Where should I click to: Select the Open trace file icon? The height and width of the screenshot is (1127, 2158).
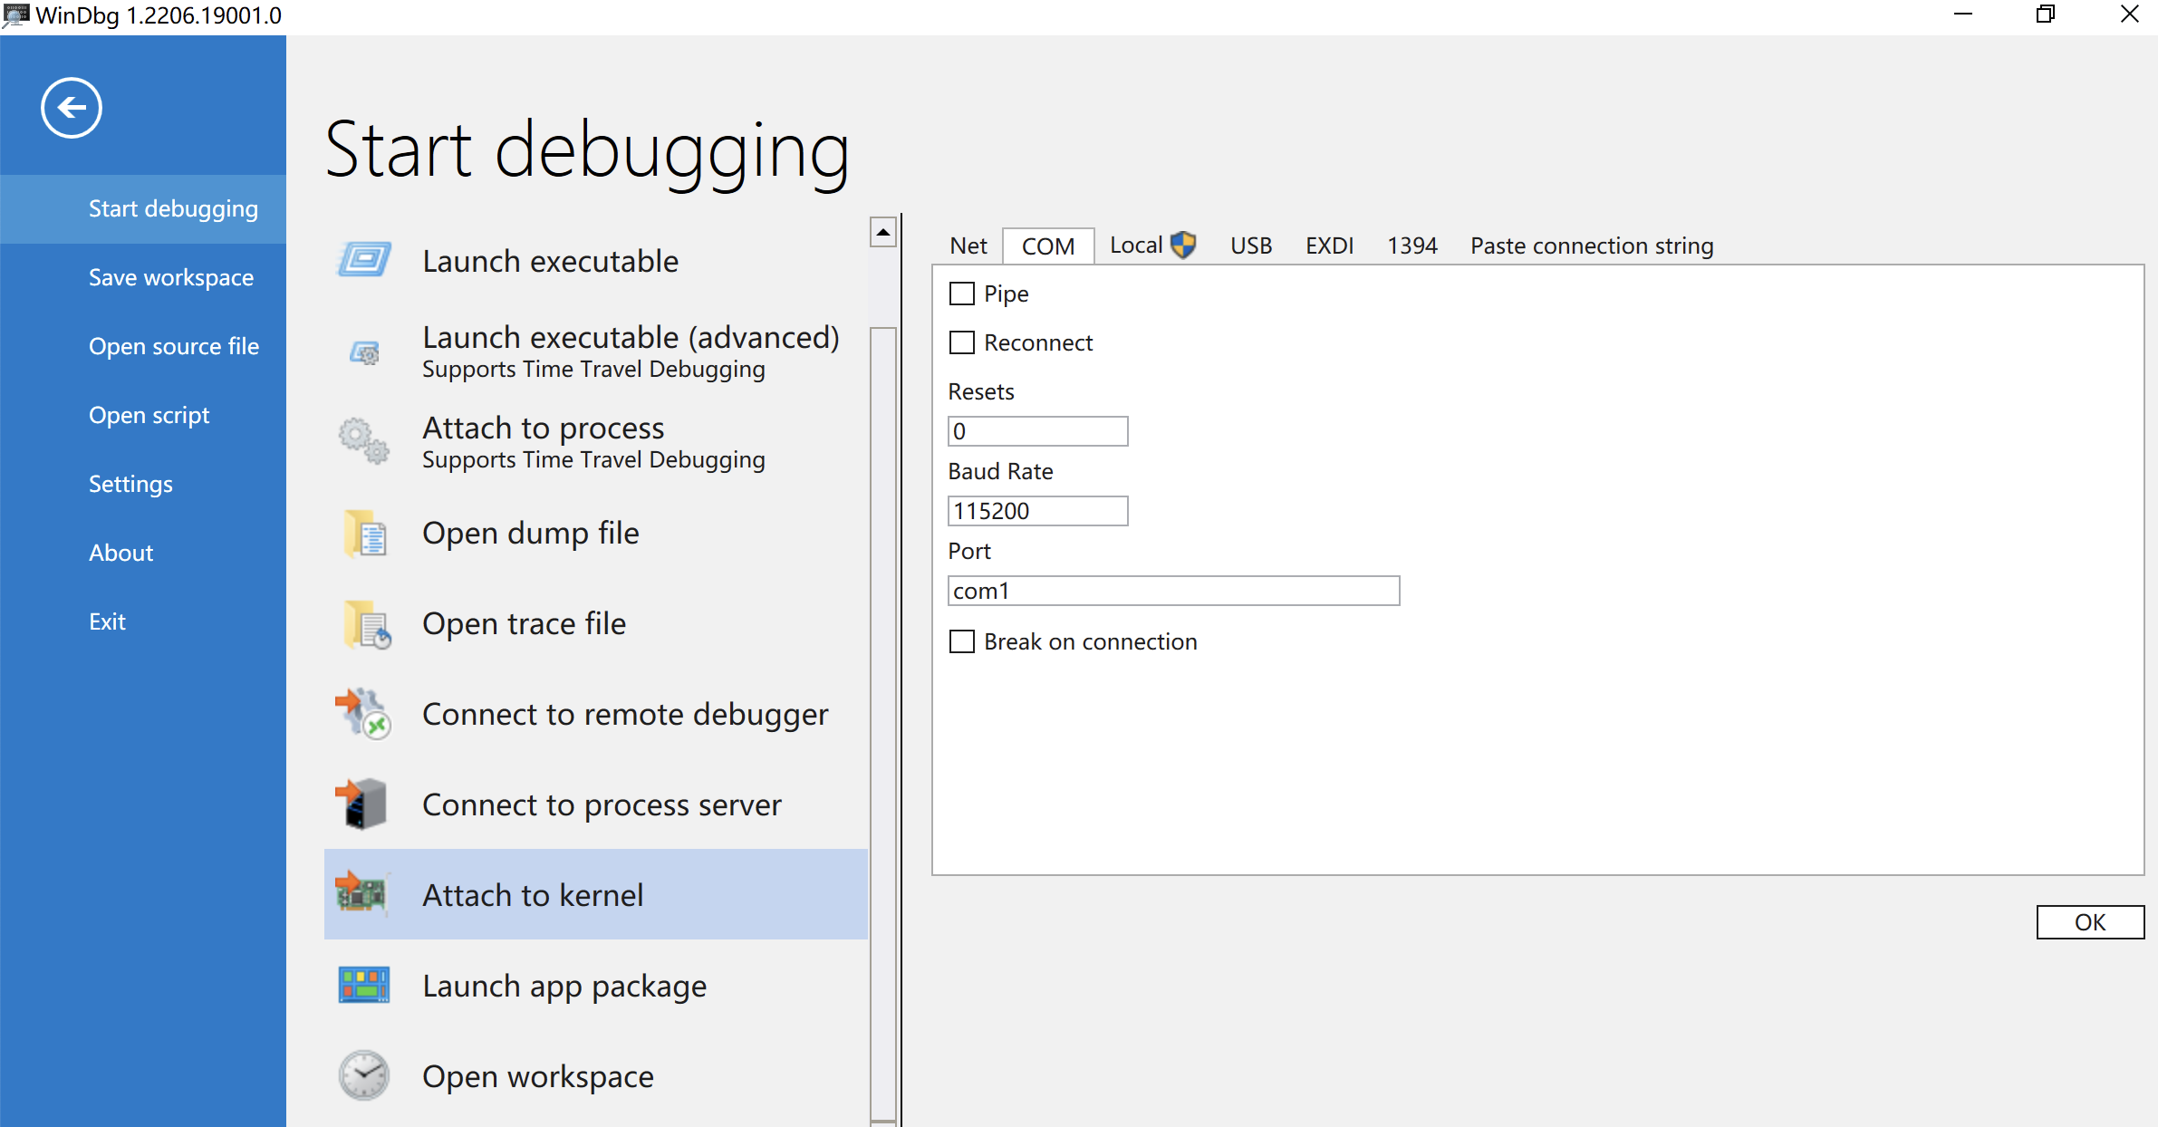tap(365, 625)
